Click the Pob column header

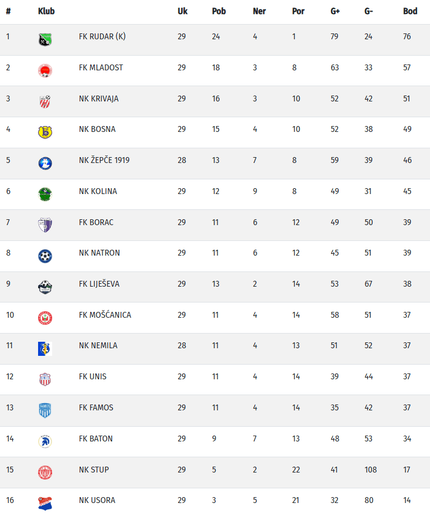pyautogui.click(x=219, y=11)
